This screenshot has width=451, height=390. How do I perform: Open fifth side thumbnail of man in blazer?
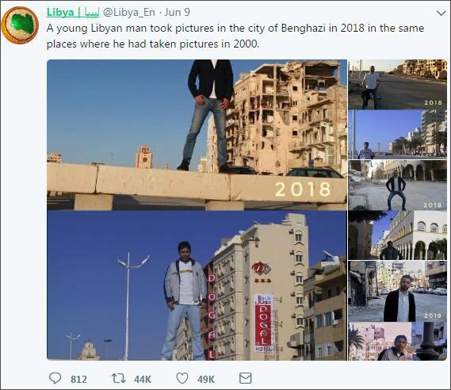(x=398, y=292)
